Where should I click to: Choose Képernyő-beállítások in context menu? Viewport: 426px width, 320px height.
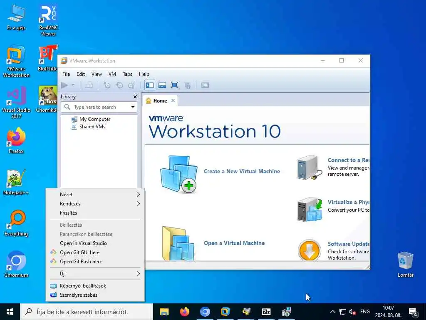click(x=95, y=286)
